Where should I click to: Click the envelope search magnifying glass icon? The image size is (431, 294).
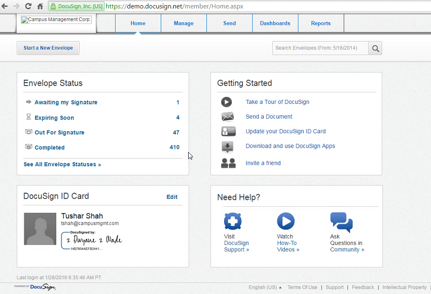click(x=375, y=48)
